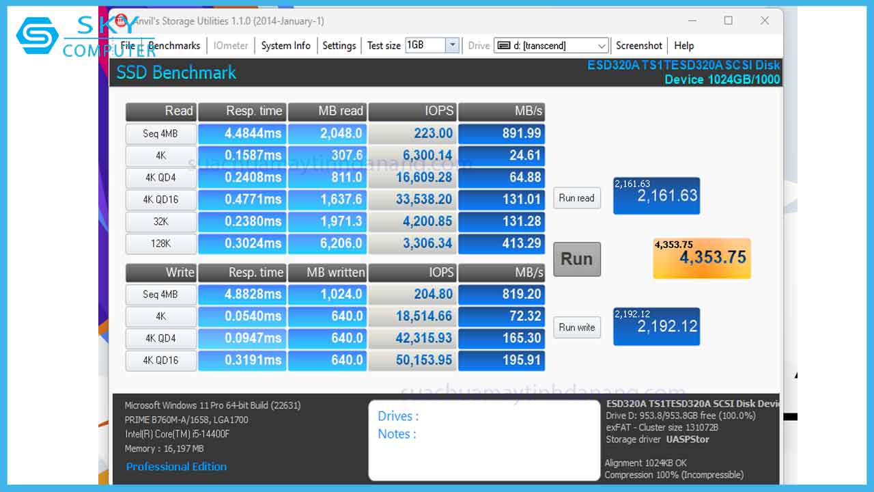Select the 4K QD16 read test button
The width and height of the screenshot is (874, 492).
click(160, 200)
